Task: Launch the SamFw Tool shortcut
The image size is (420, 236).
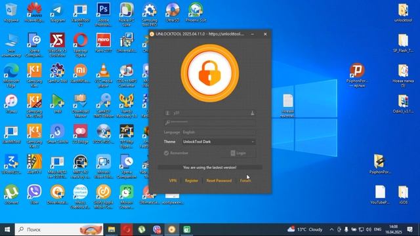Action: tap(57, 73)
